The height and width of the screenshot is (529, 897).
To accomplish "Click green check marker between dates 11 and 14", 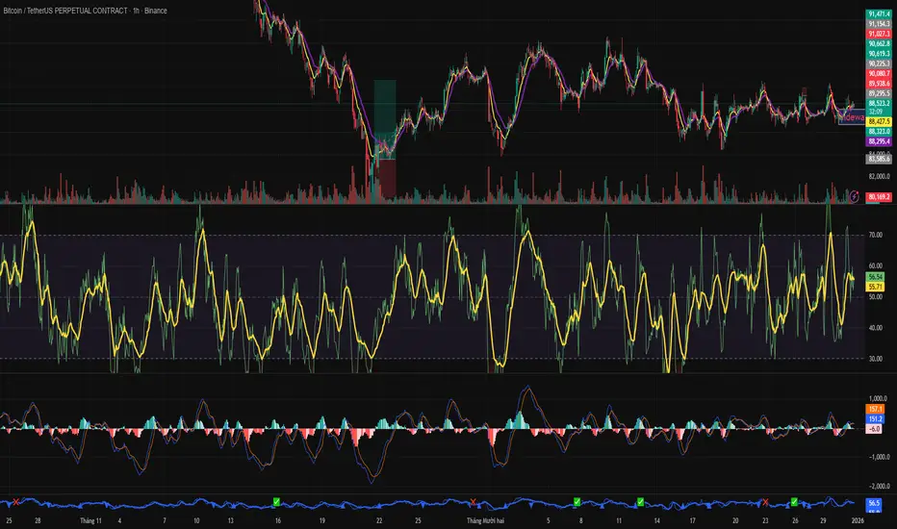I will tap(640, 501).
